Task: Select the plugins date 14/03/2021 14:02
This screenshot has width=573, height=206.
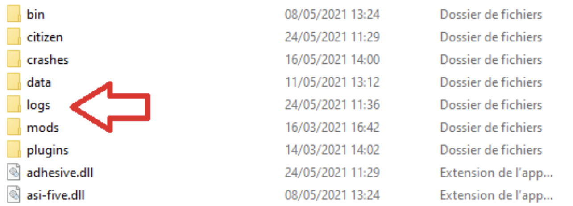Action: [332, 150]
